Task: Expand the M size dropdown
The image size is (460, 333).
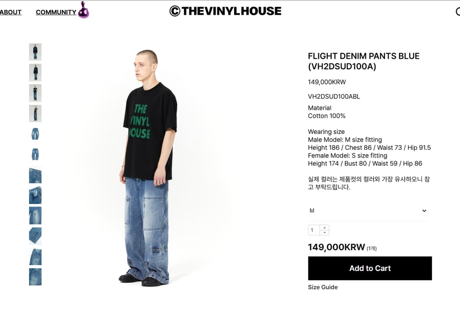Action: click(x=368, y=211)
